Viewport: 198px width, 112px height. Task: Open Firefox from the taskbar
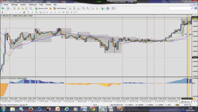[x=31, y=109]
